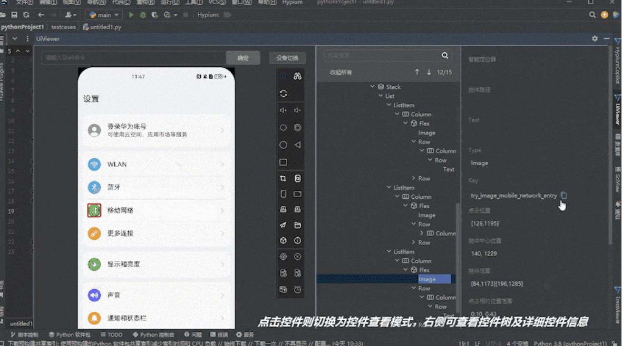Viewport: 622px width, 346px height.
Task: Open the UiViewer settings gear
Action: coord(595,39)
